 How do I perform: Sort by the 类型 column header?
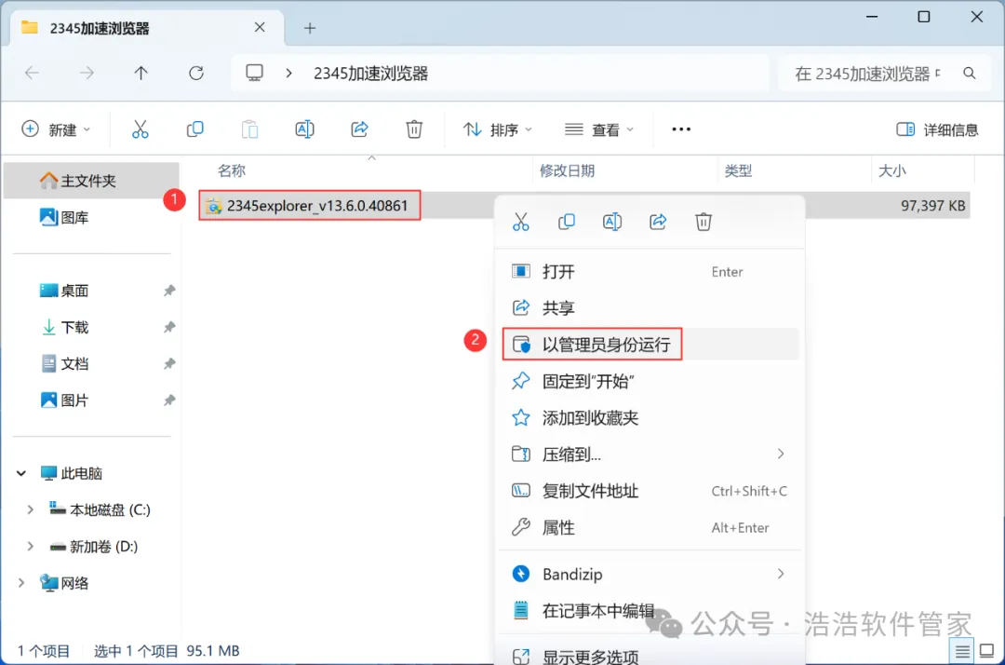(738, 170)
